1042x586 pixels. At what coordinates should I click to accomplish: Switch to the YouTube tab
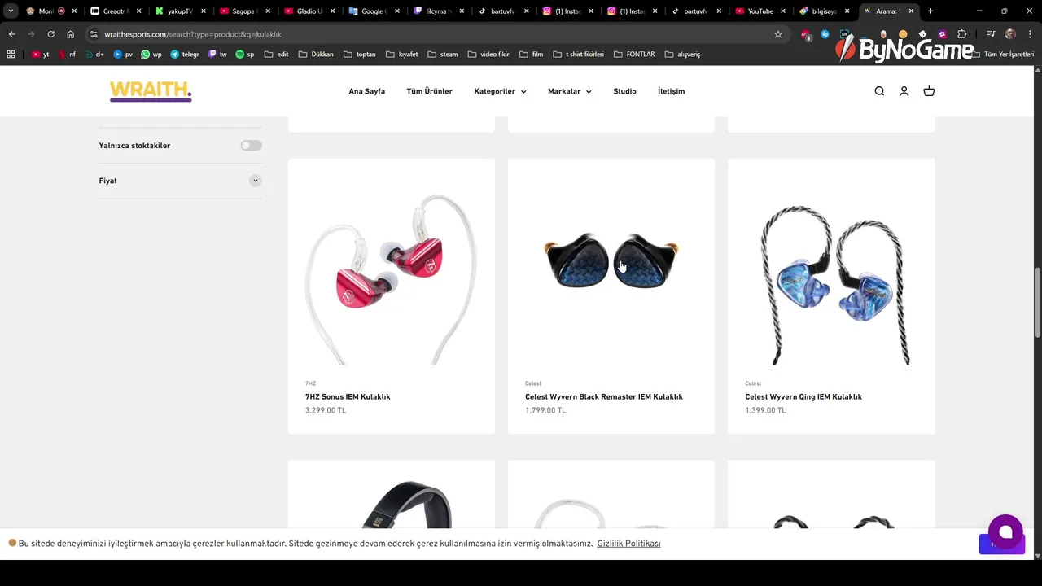click(760, 11)
